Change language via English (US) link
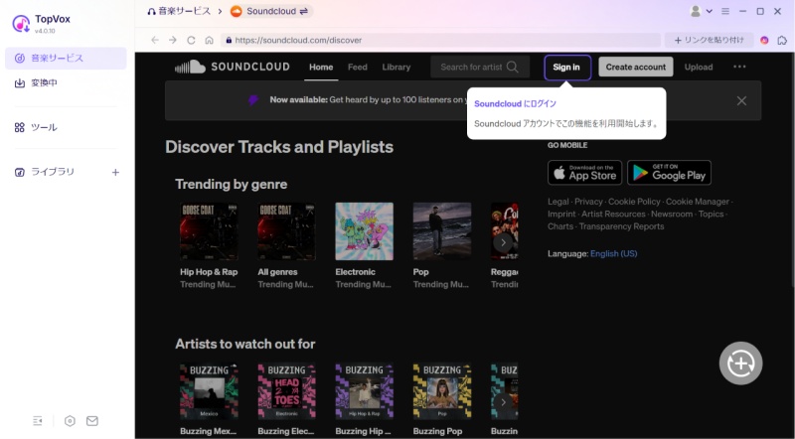Viewport: 795px width, 439px height. click(x=613, y=253)
